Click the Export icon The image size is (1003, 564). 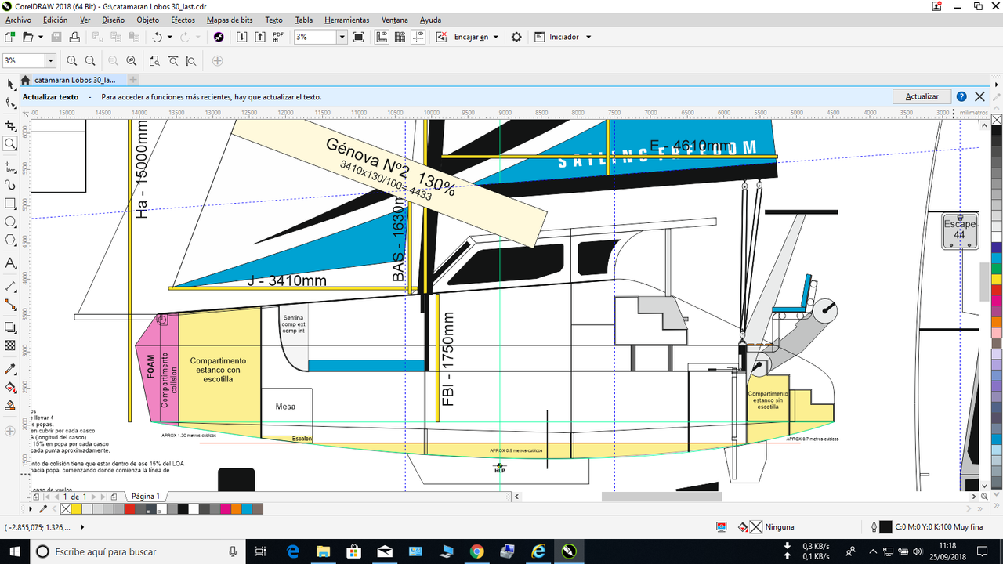tap(259, 37)
